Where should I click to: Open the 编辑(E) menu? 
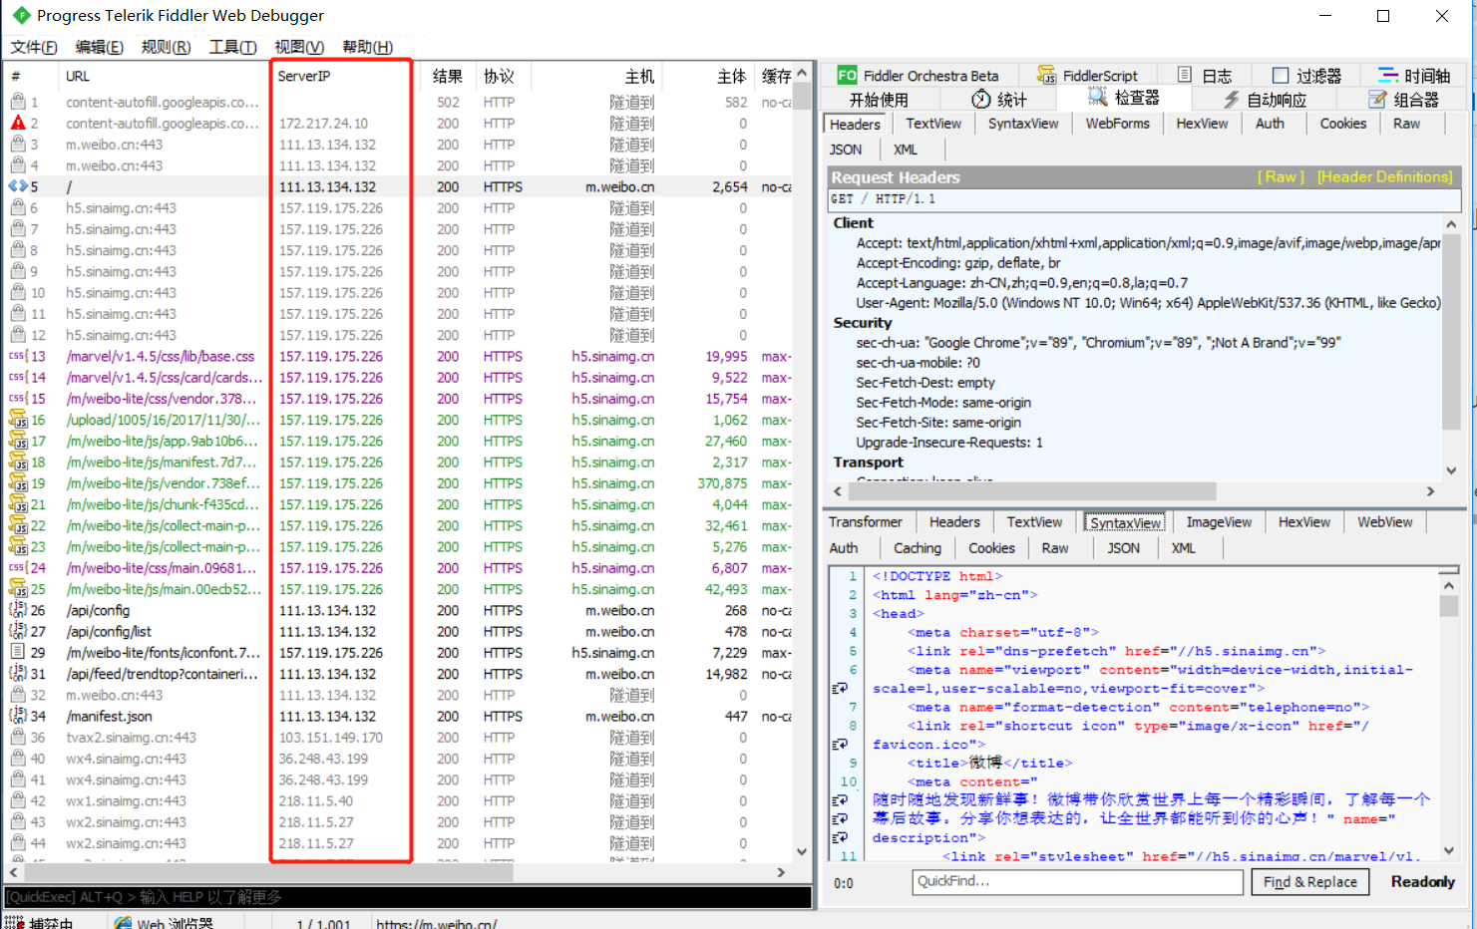(99, 47)
